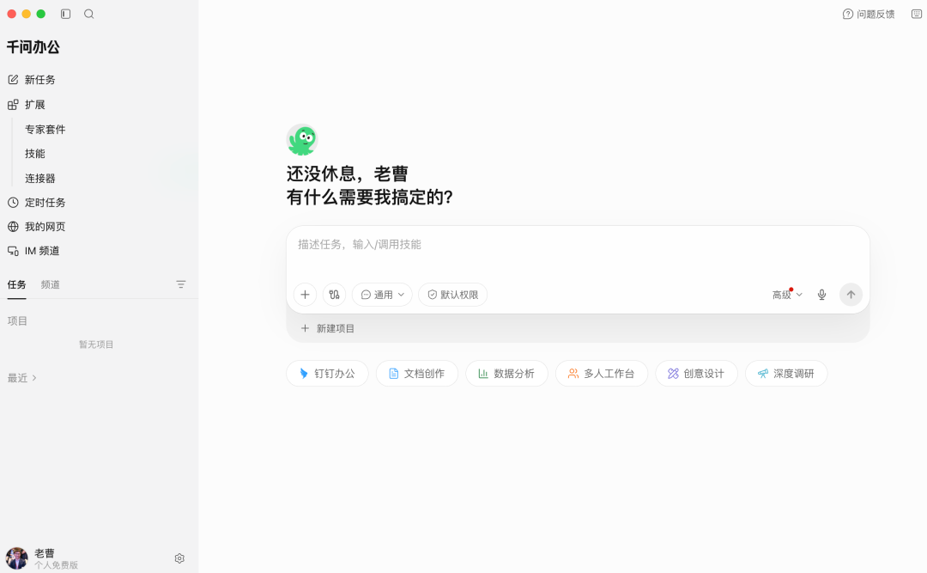This screenshot has height=573, width=927.
Task: Click the 问题反馈 feedback link
Action: pos(869,14)
